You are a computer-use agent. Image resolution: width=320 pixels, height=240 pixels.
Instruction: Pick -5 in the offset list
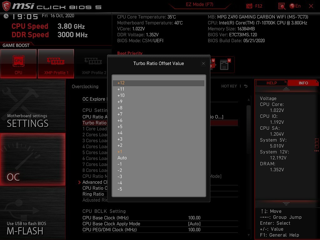[158, 189]
